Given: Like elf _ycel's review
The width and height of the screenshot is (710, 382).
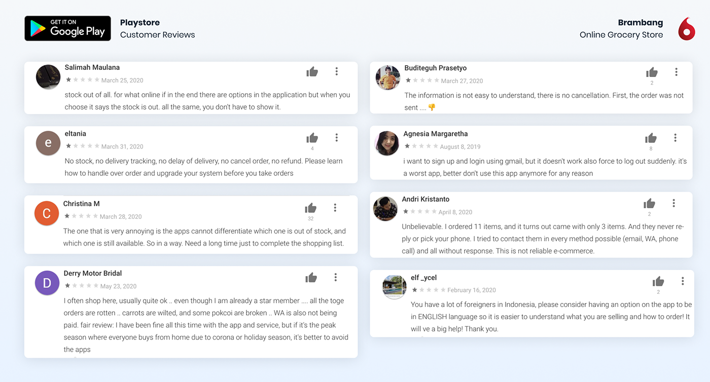Looking at the screenshot, I should [x=658, y=281].
